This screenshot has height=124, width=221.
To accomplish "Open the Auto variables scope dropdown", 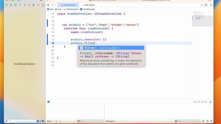I will tap(49, 121).
